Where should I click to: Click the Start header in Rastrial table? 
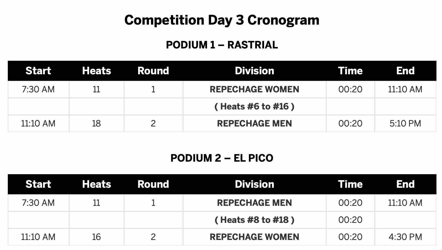(38, 71)
